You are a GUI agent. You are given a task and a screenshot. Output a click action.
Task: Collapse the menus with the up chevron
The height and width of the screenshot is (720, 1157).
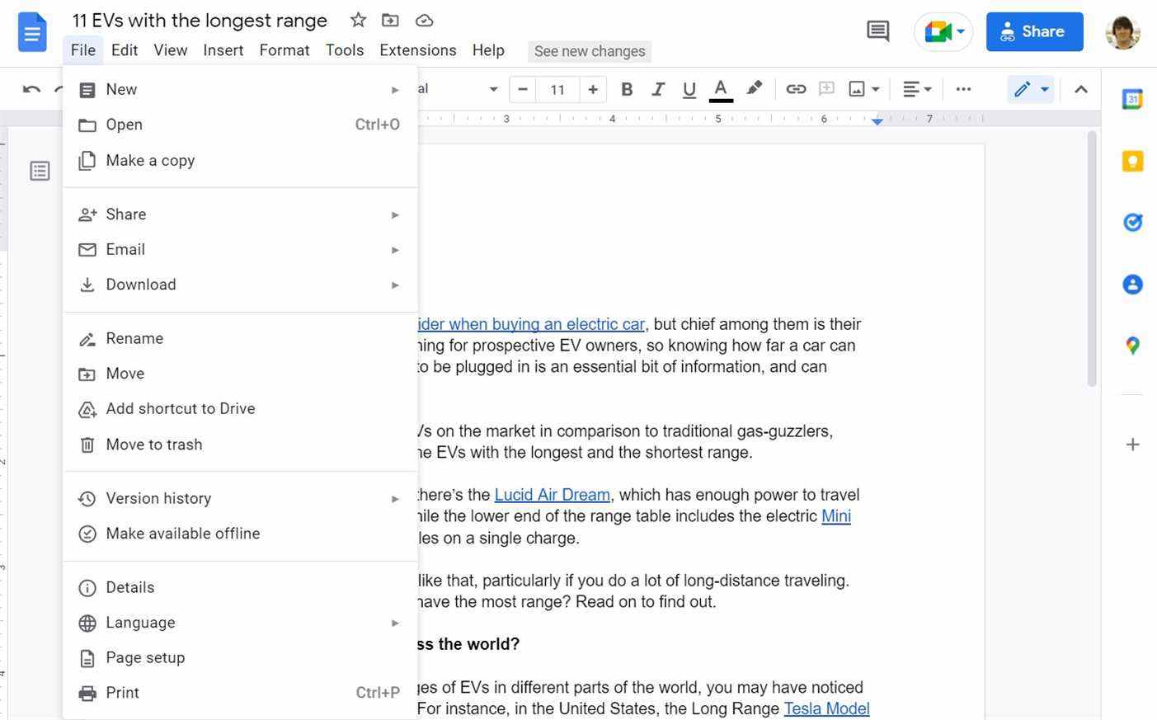click(x=1080, y=89)
